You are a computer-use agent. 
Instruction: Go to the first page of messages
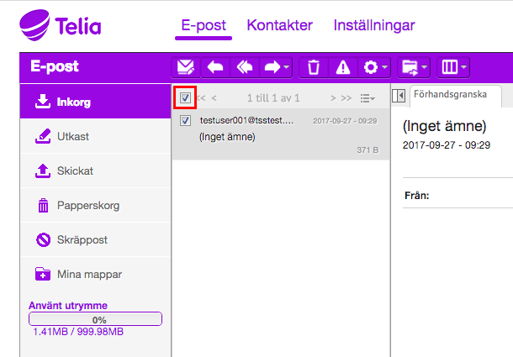click(202, 98)
